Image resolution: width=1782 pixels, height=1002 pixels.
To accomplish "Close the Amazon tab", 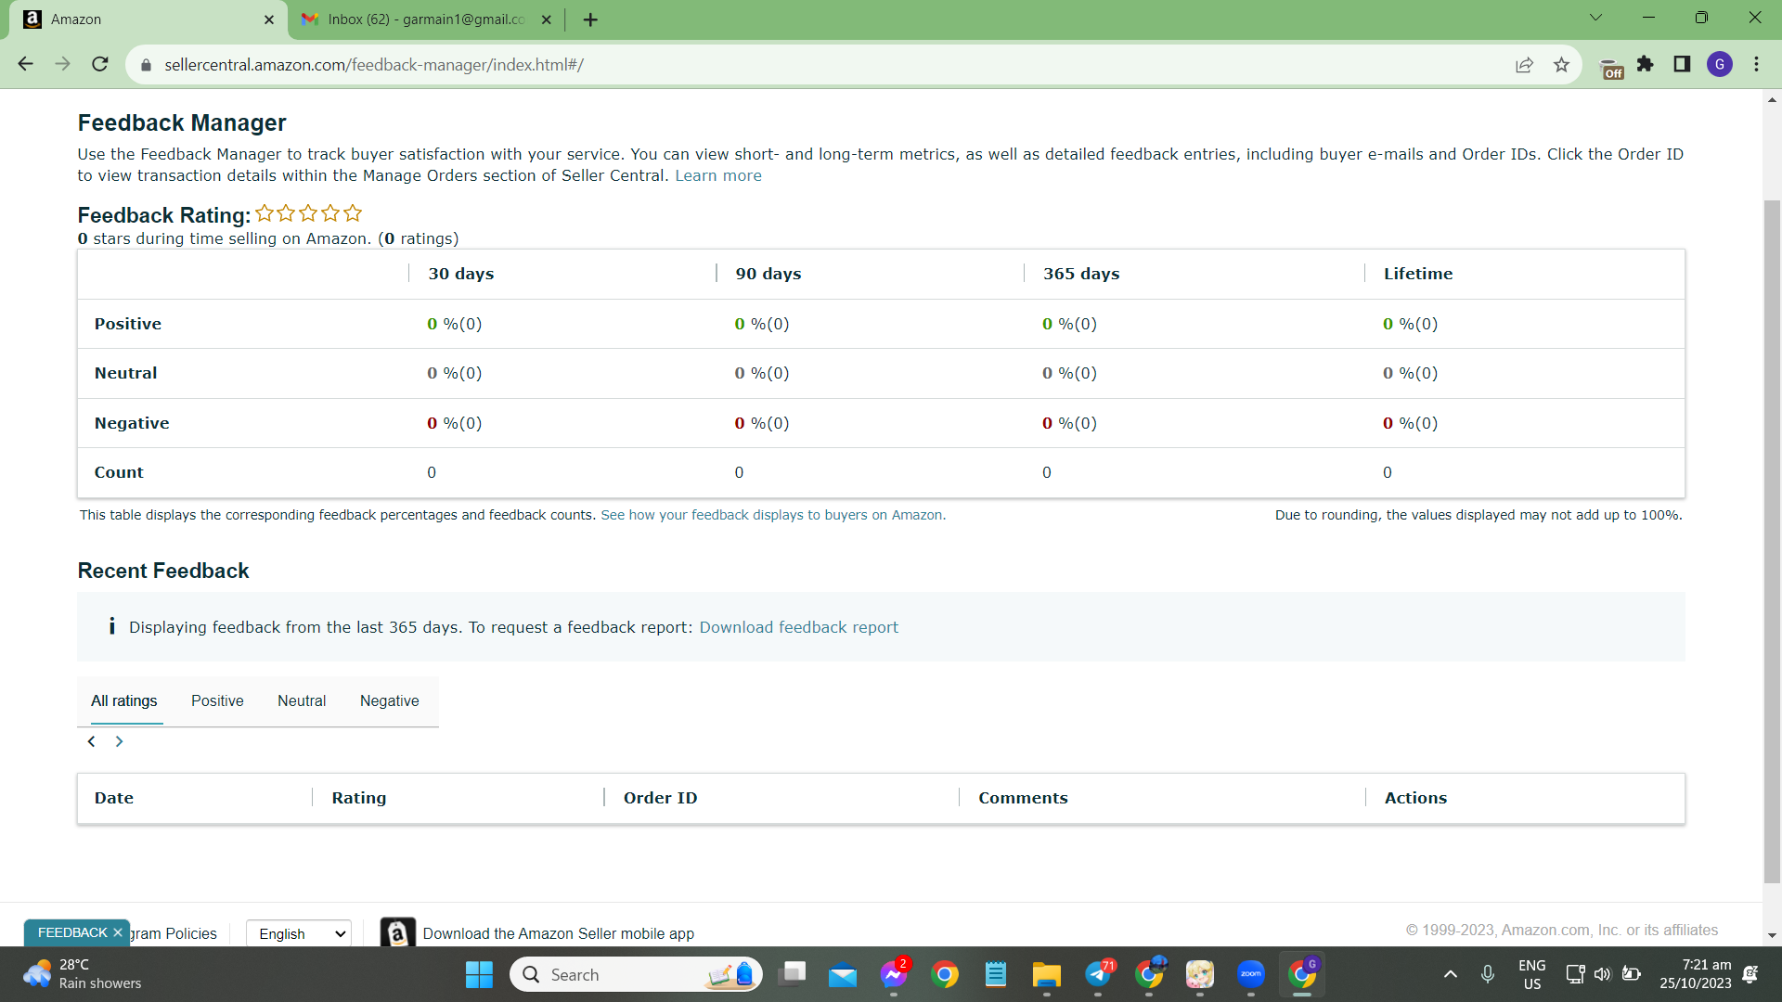I will point(269,19).
